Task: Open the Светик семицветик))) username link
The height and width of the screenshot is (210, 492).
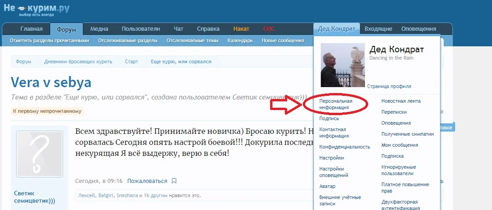Action: point(35,197)
